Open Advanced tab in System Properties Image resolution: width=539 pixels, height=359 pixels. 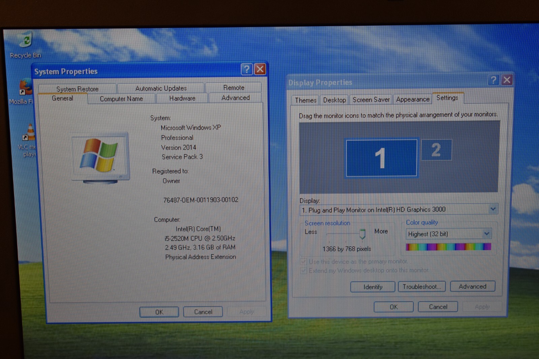tap(235, 98)
